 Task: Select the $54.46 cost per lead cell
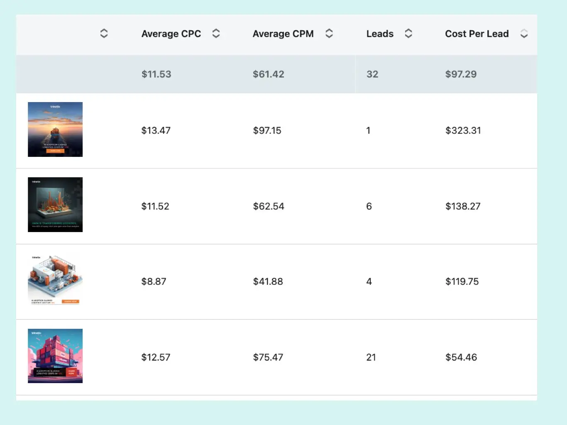(x=461, y=357)
